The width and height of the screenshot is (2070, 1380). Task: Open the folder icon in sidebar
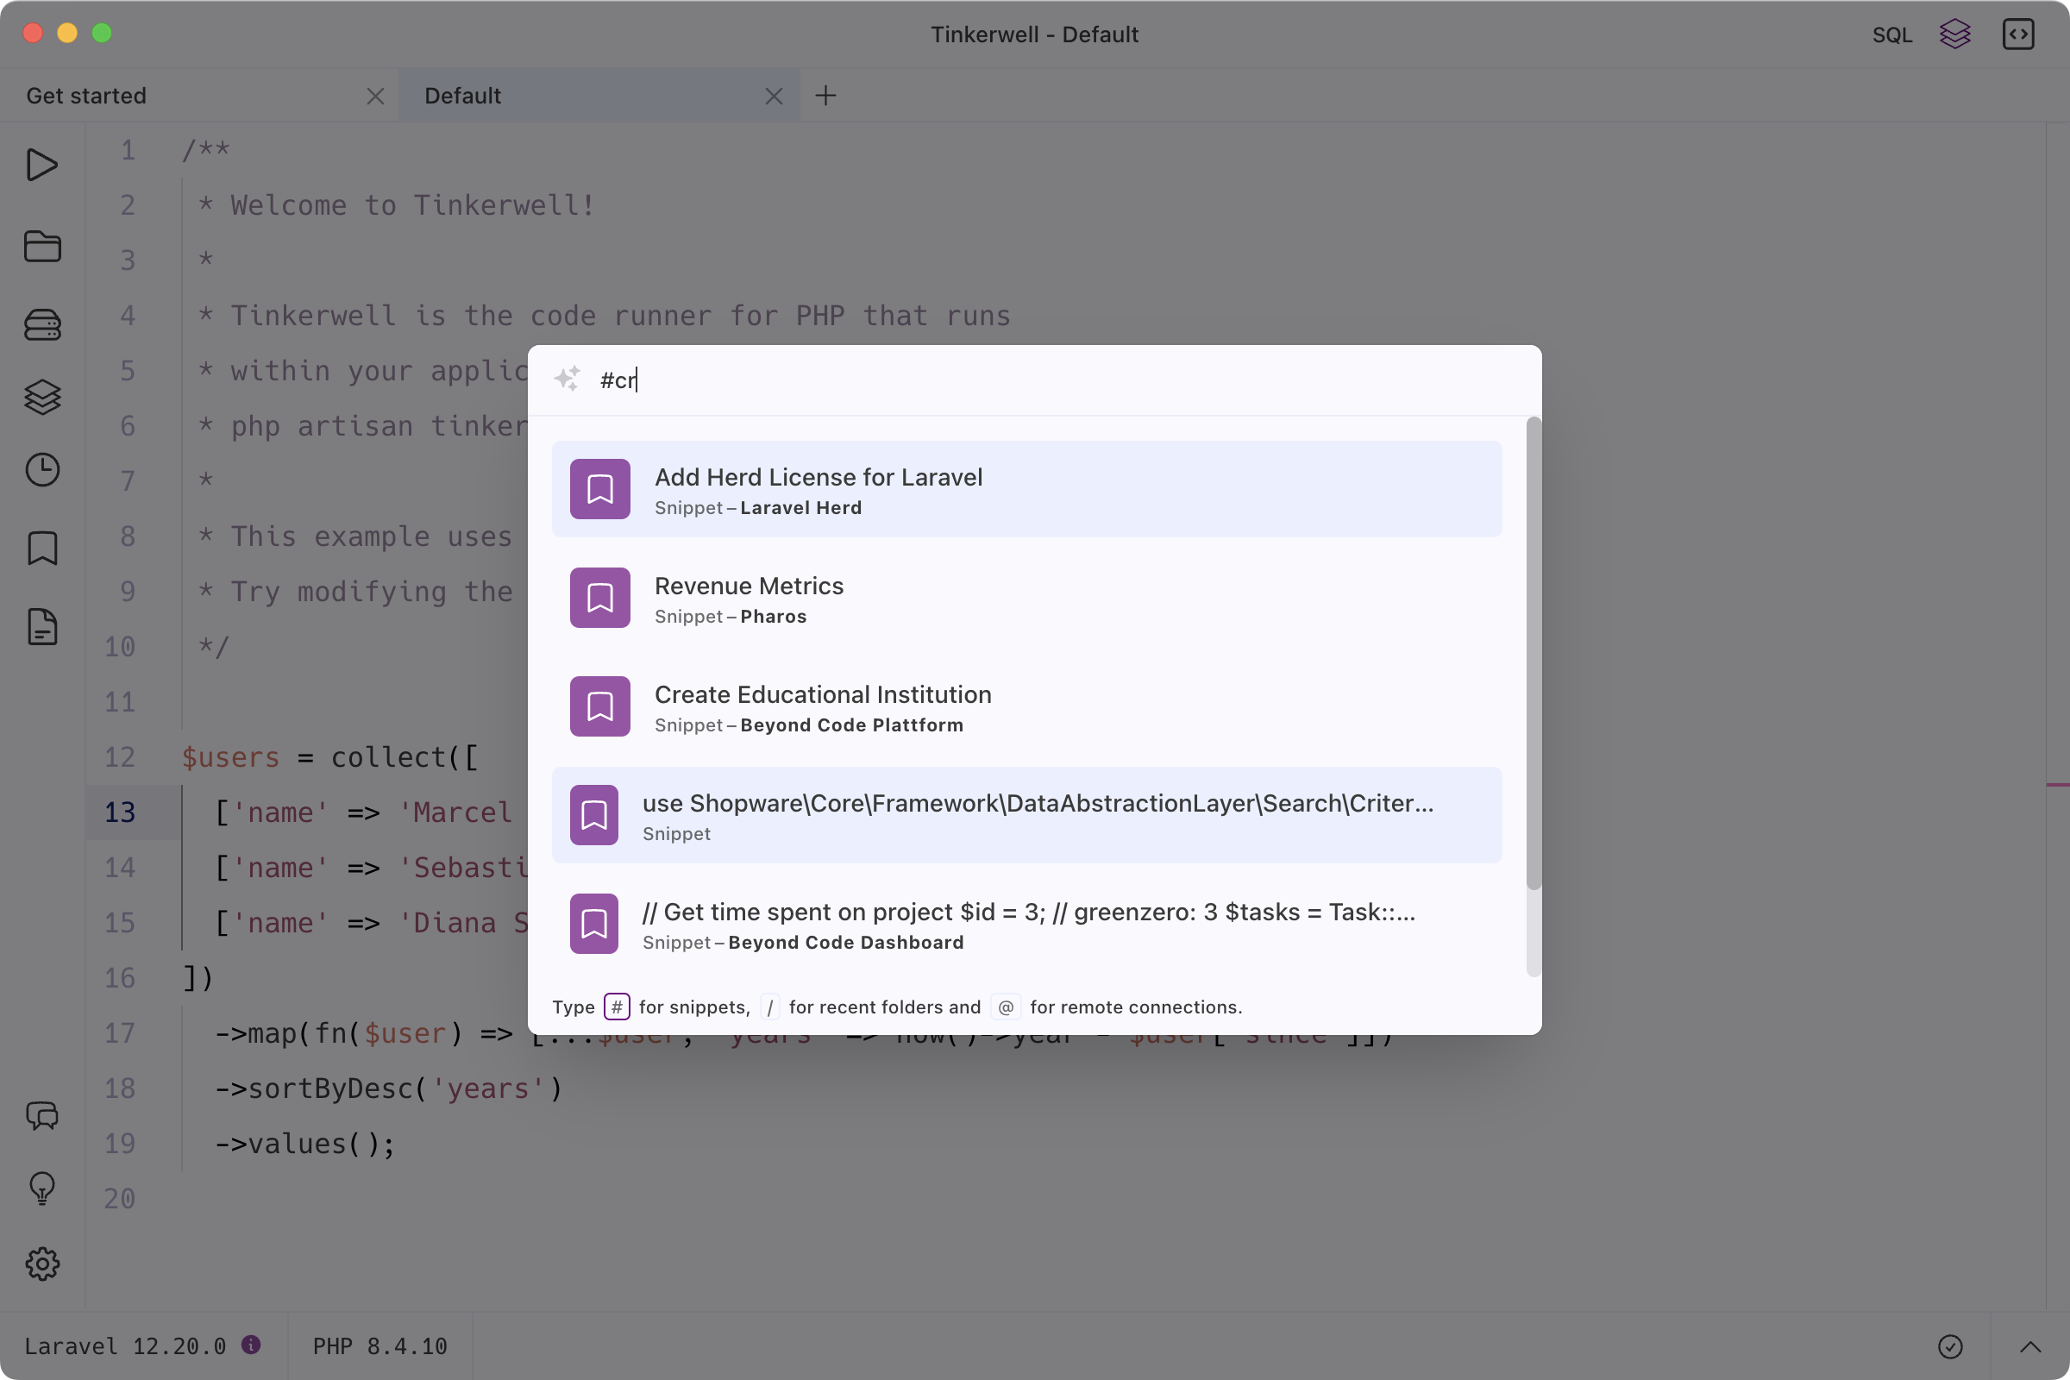point(42,247)
